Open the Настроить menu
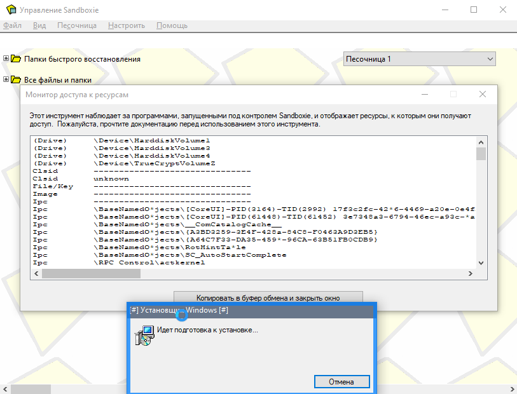Image resolution: width=517 pixels, height=394 pixels. (127, 25)
